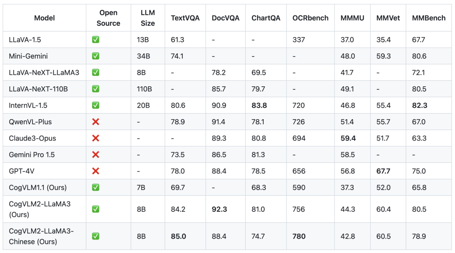455x253 pixels.
Task: Click Claude3-Opus bold MMMU score 59.4
Action: 348,138
